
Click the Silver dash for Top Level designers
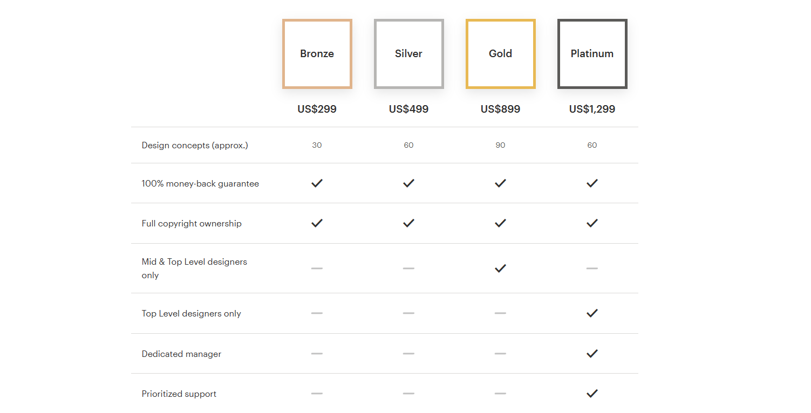[408, 313]
